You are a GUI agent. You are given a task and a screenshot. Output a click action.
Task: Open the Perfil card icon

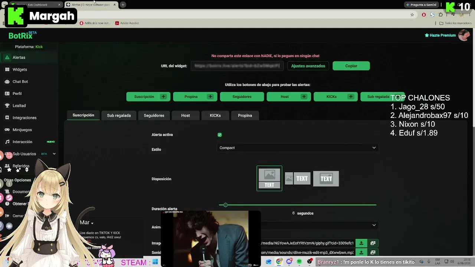click(x=7, y=93)
